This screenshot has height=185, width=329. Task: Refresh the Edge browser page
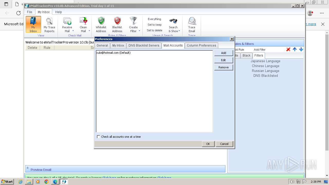(18, 13)
